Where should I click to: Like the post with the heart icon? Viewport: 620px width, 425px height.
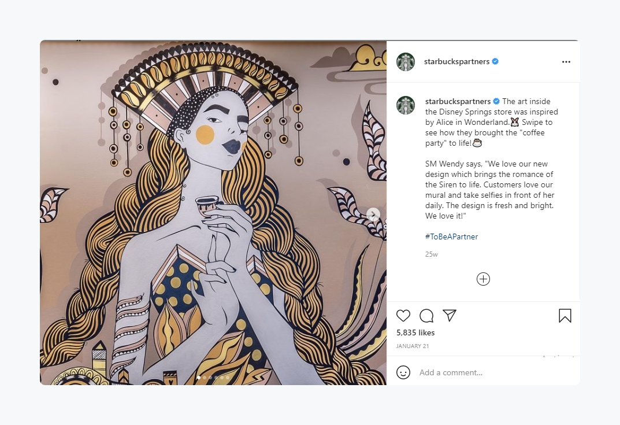403,316
